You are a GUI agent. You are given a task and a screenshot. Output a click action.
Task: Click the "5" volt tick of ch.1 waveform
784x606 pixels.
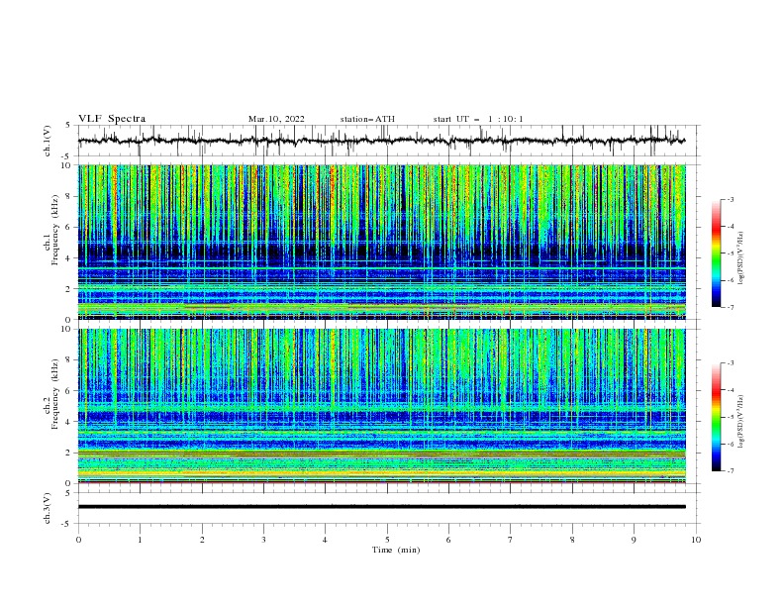68,126
